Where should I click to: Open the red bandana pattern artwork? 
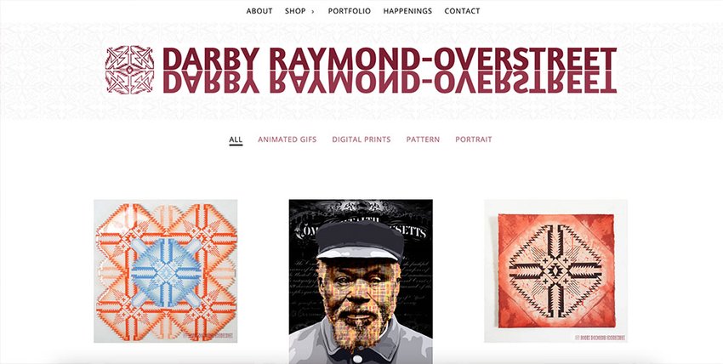(555, 271)
